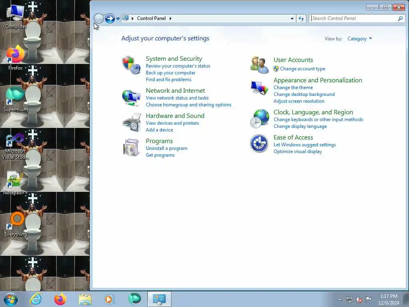Open Windows Media Player on taskbar
409x307 pixels.
pyautogui.click(x=109, y=299)
